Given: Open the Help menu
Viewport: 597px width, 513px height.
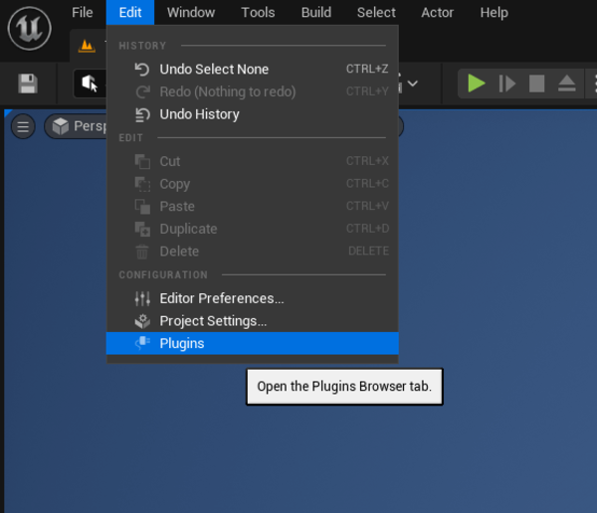Looking at the screenshot, I should coord(494,13).
